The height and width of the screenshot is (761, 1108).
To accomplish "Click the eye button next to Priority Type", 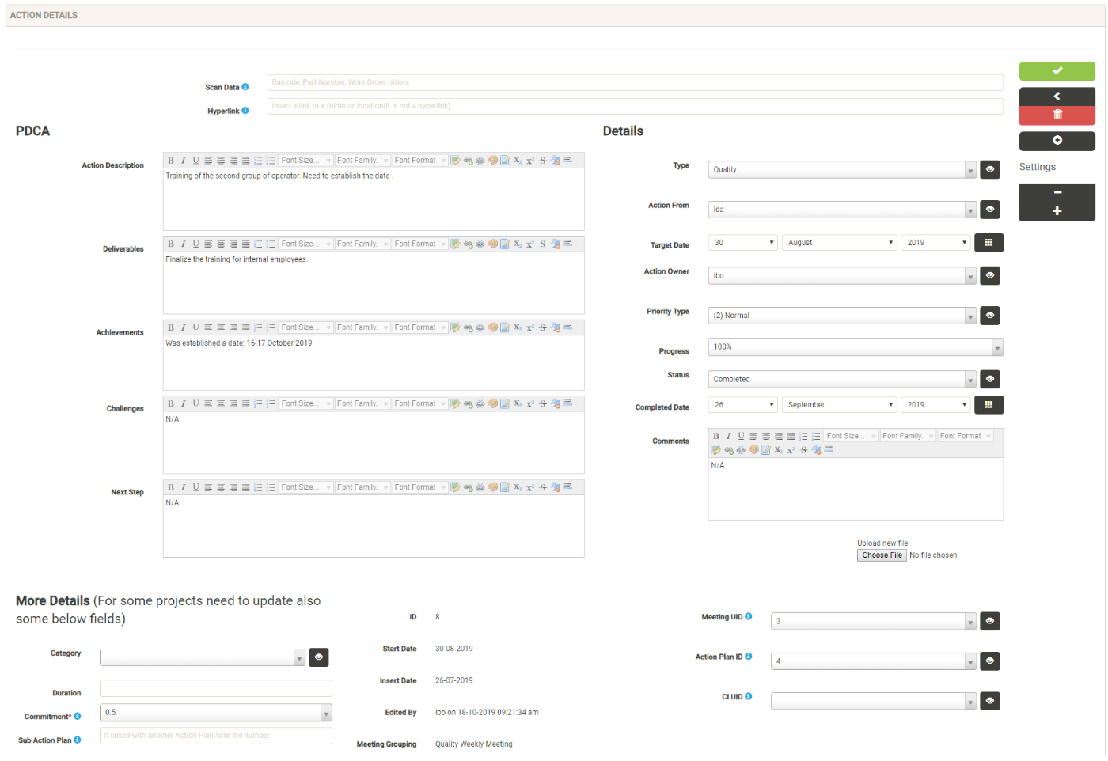I will (989, 316).
